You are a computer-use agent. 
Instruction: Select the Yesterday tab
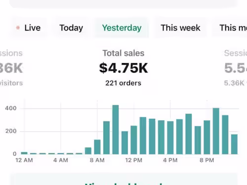coord(122,28)
